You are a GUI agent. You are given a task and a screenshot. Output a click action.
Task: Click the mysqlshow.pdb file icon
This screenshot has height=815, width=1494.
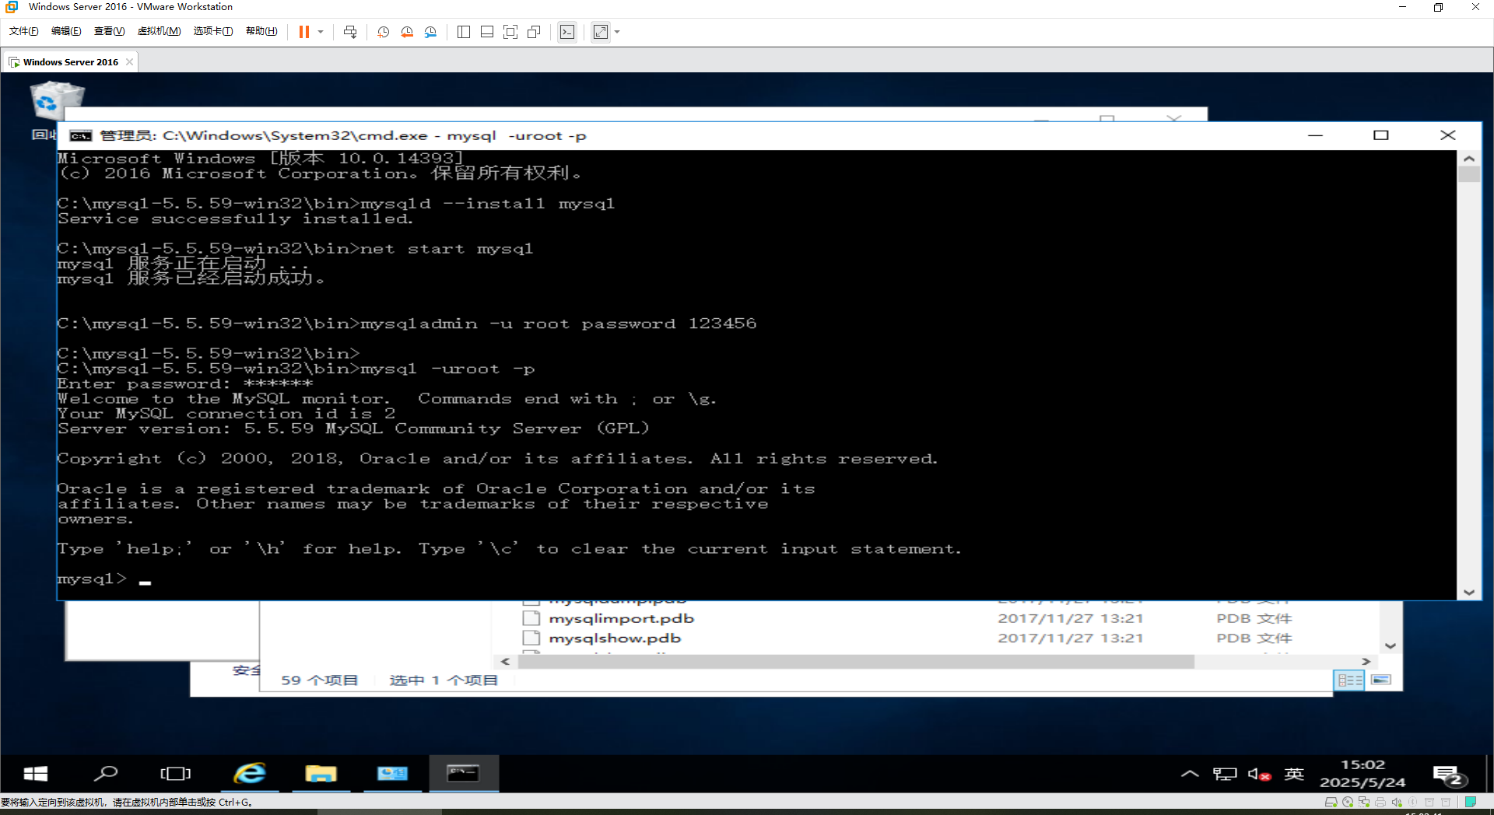pyautogui.click(x=531, y=638)
